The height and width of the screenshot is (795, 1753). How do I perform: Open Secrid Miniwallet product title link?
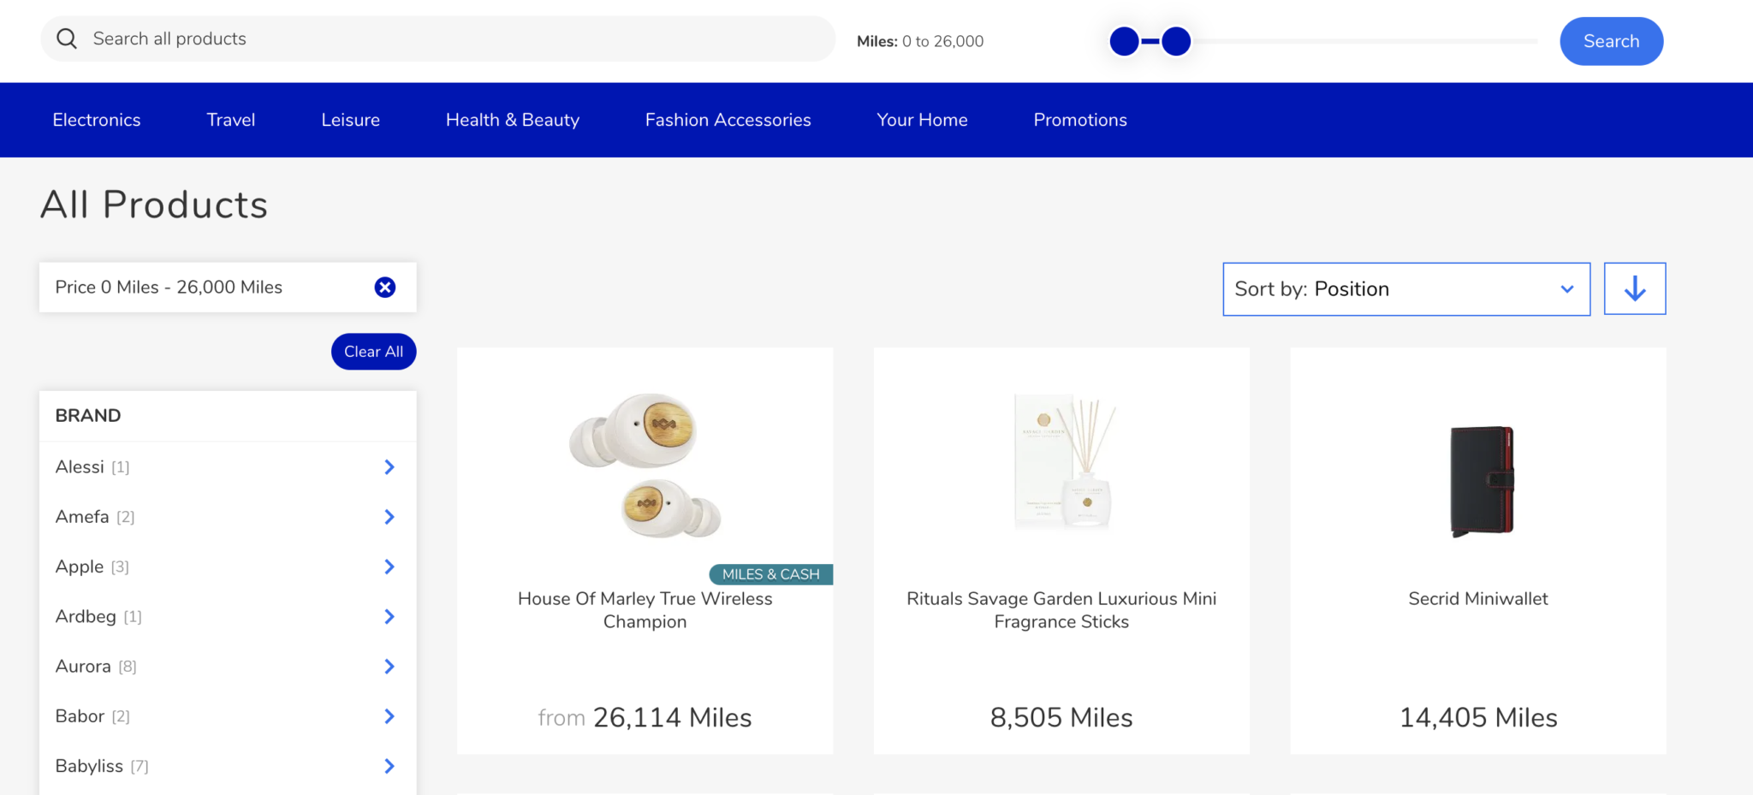coord(1478,599)
